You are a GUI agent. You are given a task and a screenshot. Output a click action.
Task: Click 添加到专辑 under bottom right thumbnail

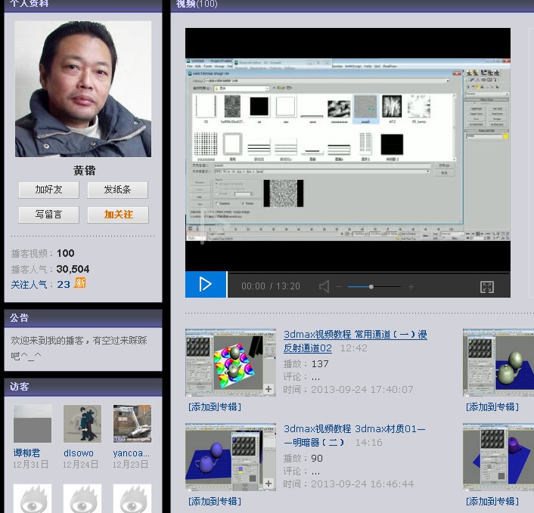[x=492, y=501]
